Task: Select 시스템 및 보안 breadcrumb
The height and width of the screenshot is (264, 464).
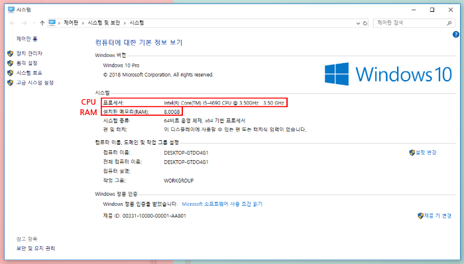Action: [104, 22]
